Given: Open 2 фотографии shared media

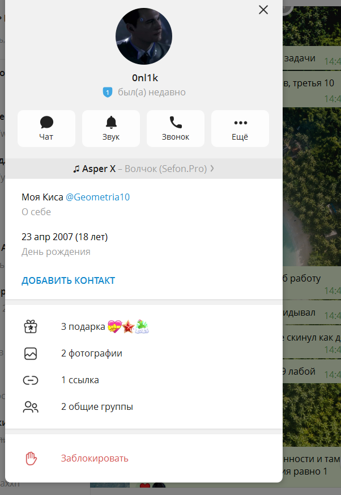Looking at the screenshot, I should tap(144, 353).
